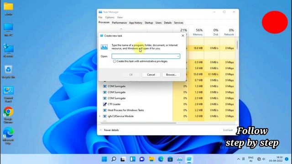The image size is (292, 164).
Task: Show hidden tray icons chevron
Action: pyautogui.click(x=238, y=159)
